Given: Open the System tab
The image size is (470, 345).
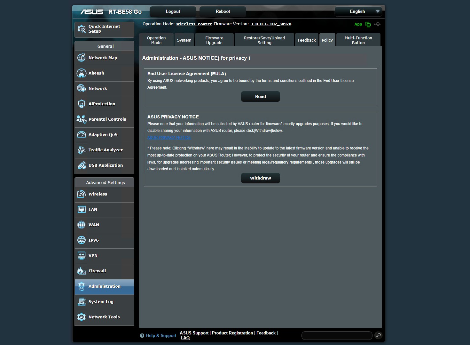Looking at the screenshot, I should tap(184, 40).
